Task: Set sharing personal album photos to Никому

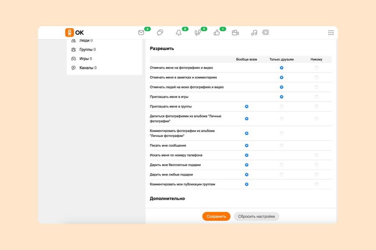Action: [316, 119]
